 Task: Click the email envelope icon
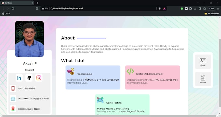pos(13,98)
